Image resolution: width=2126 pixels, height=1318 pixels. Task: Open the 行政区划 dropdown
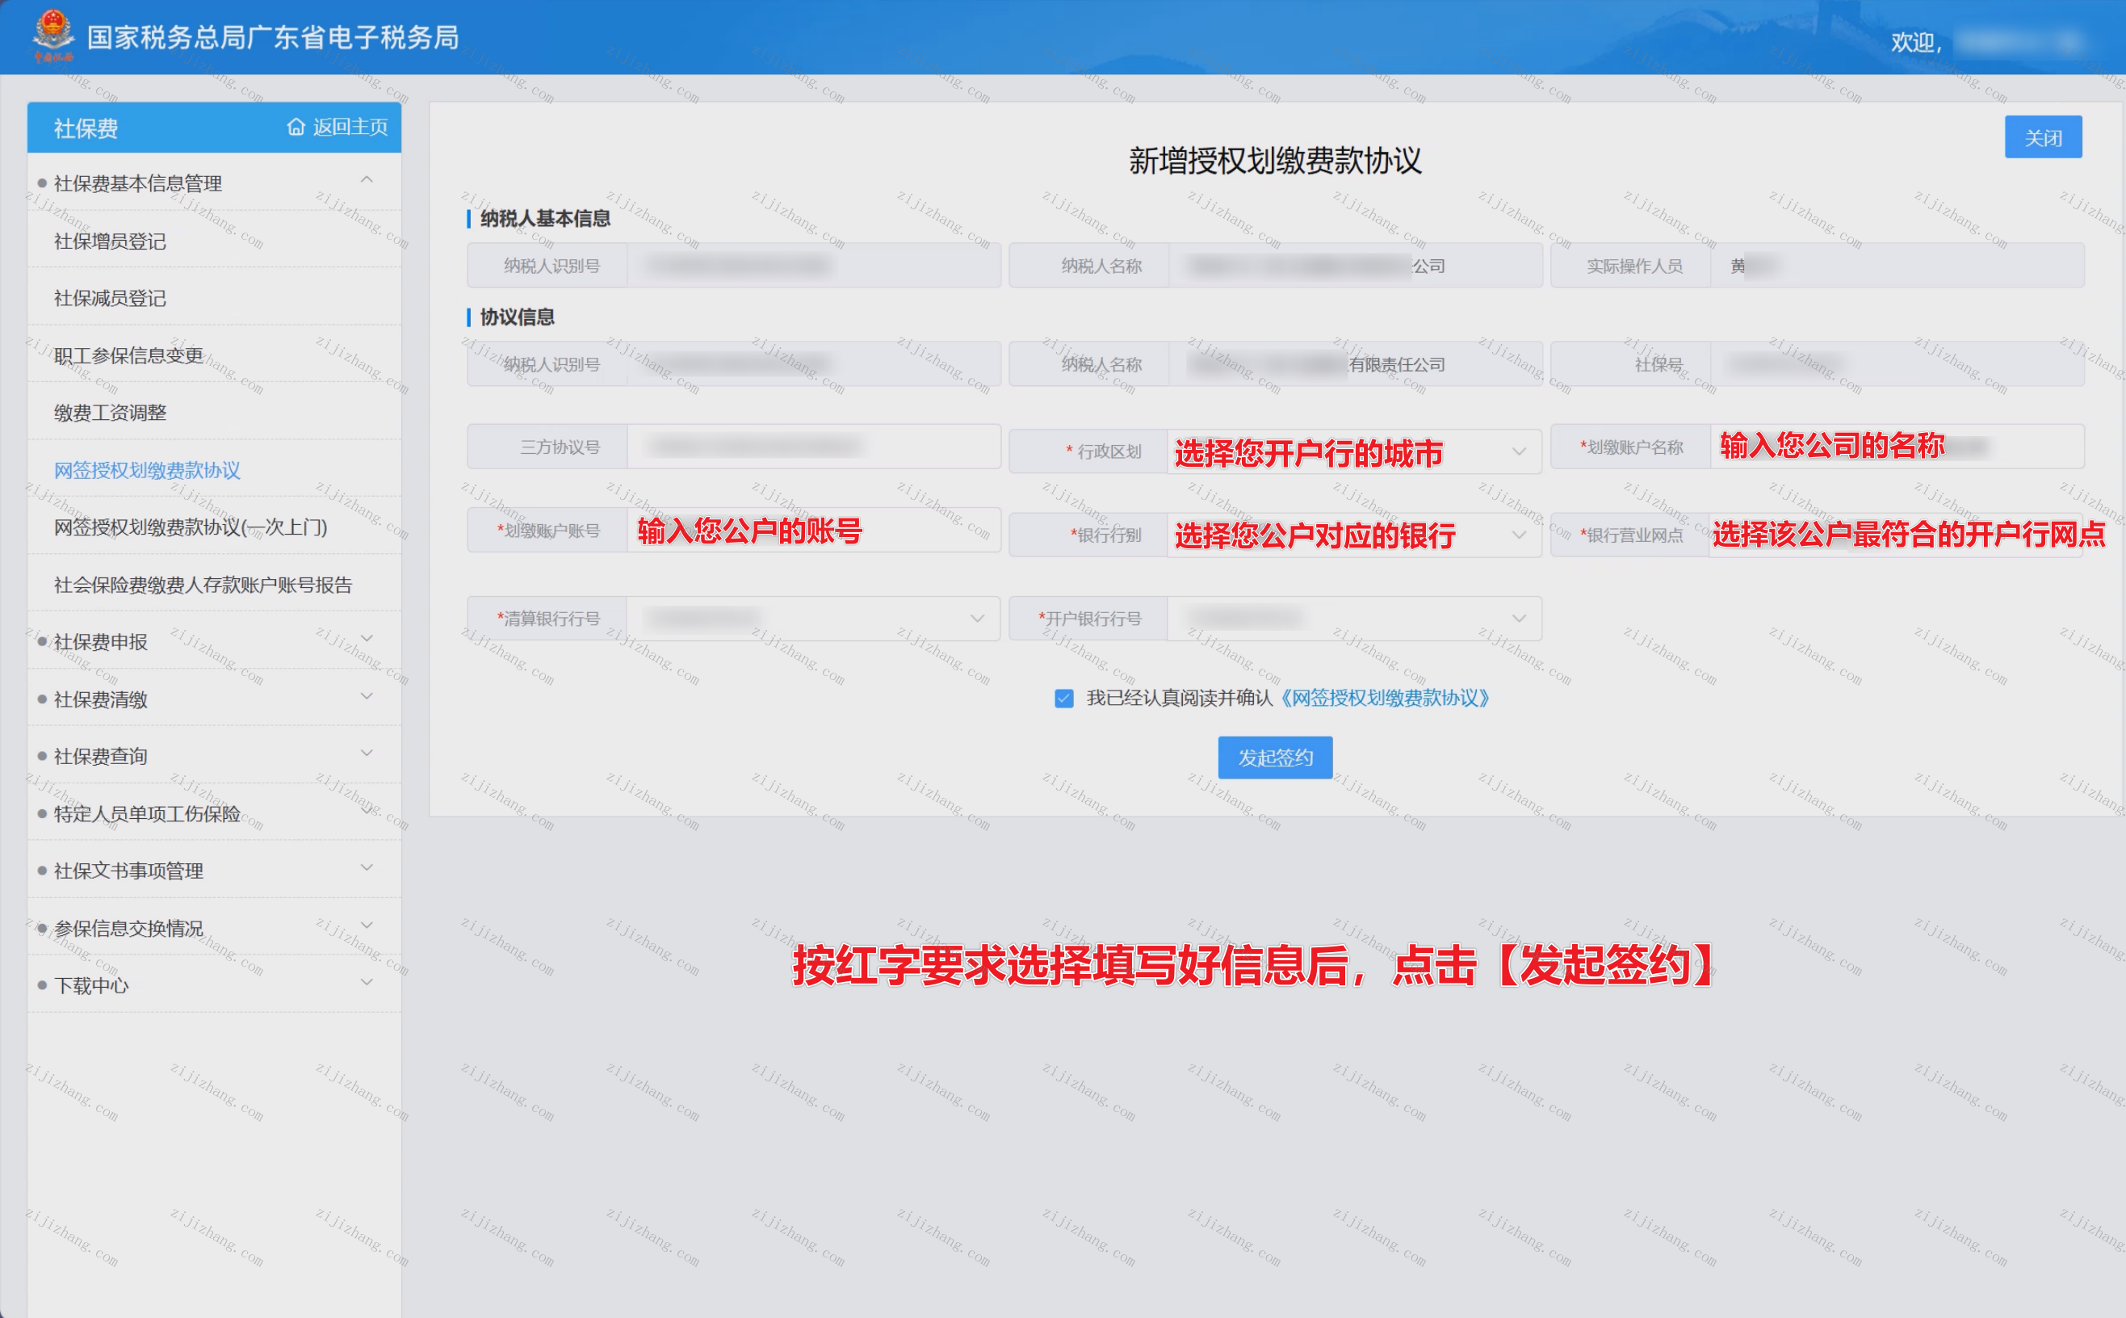[1354, 451]
